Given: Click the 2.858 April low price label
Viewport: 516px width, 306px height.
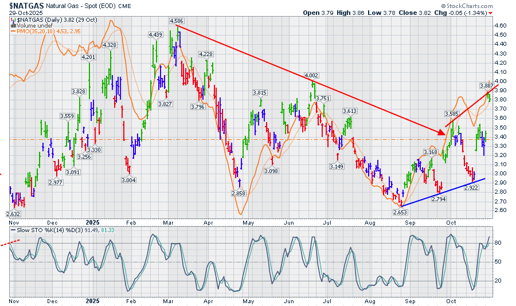Looking at the screenshot, I should (238, 194).
